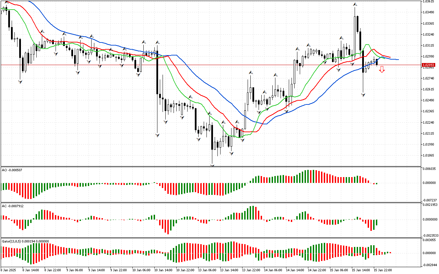
Task: Select the 8 Jan 14:00 time label
Action: 31,270
